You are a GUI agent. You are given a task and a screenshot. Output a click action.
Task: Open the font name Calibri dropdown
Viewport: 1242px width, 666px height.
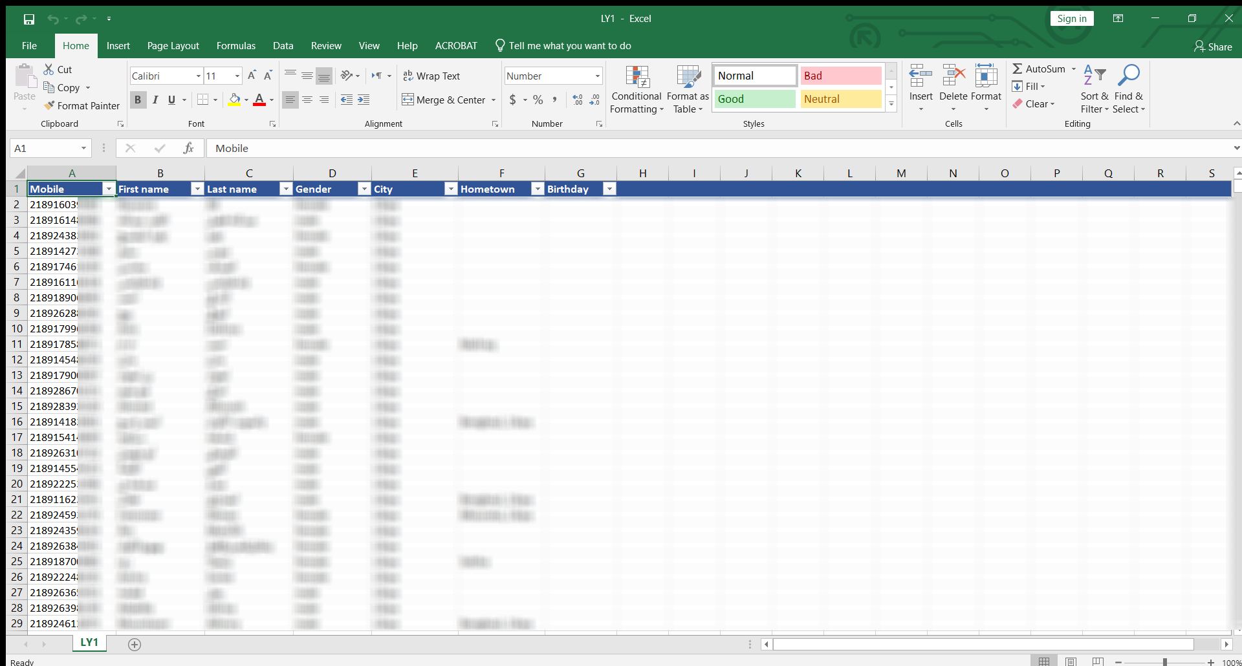click(198, 76)
